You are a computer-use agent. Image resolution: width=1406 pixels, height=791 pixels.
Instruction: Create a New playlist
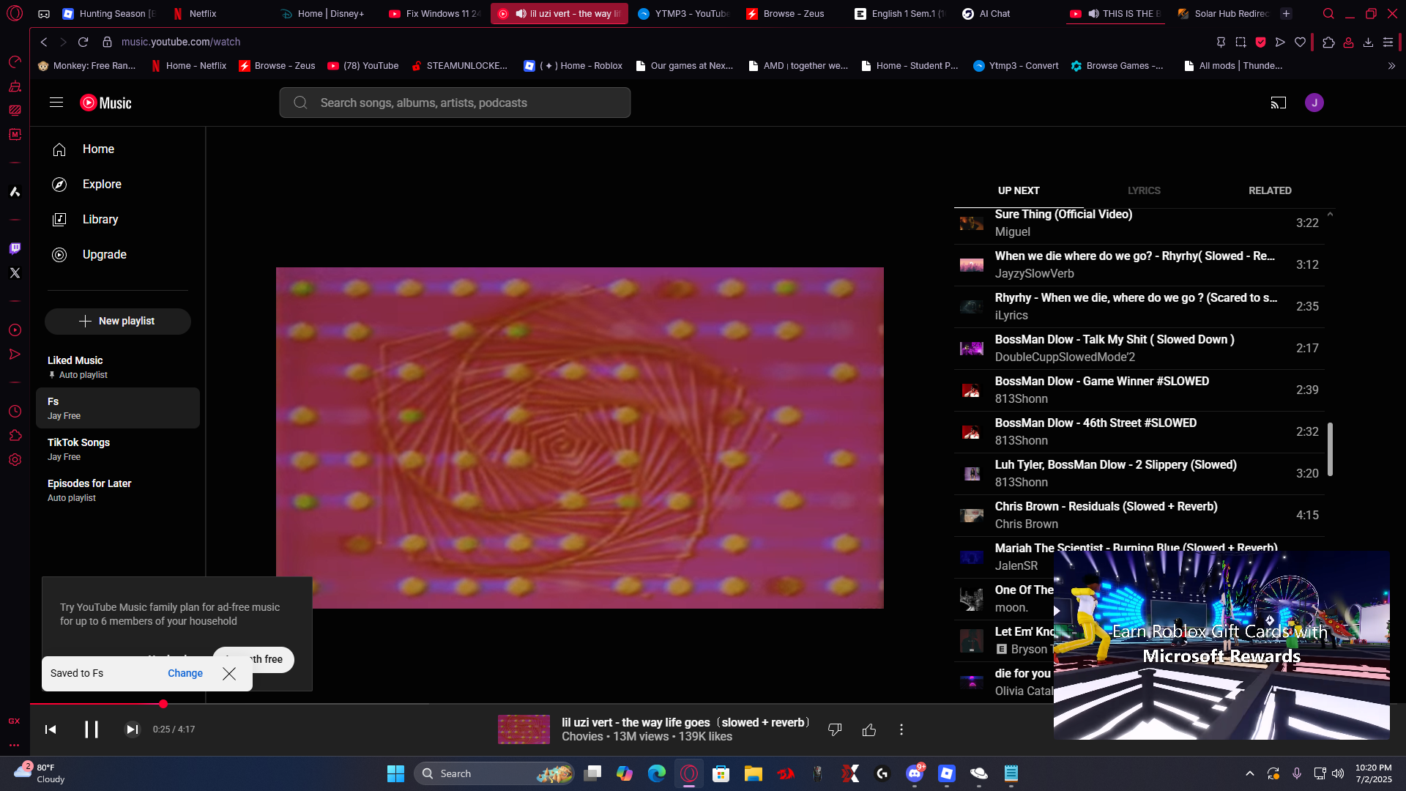coord(118,321)
